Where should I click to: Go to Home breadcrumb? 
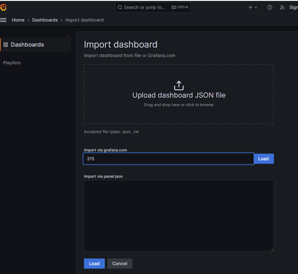18,20
